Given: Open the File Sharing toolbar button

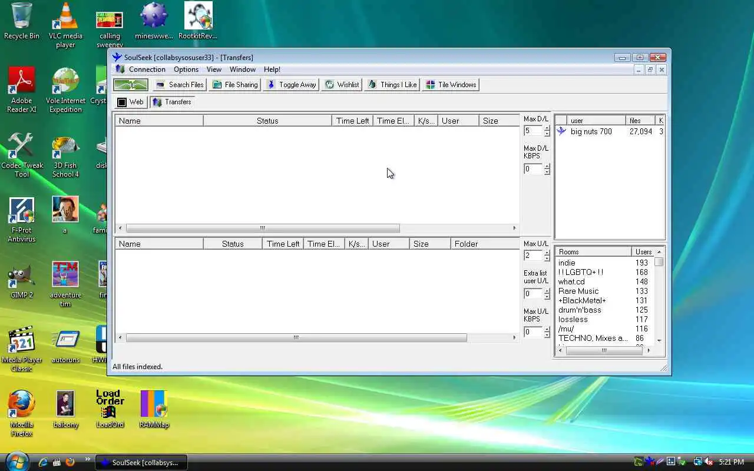Looking at the screenshot, I should point(235,85).
